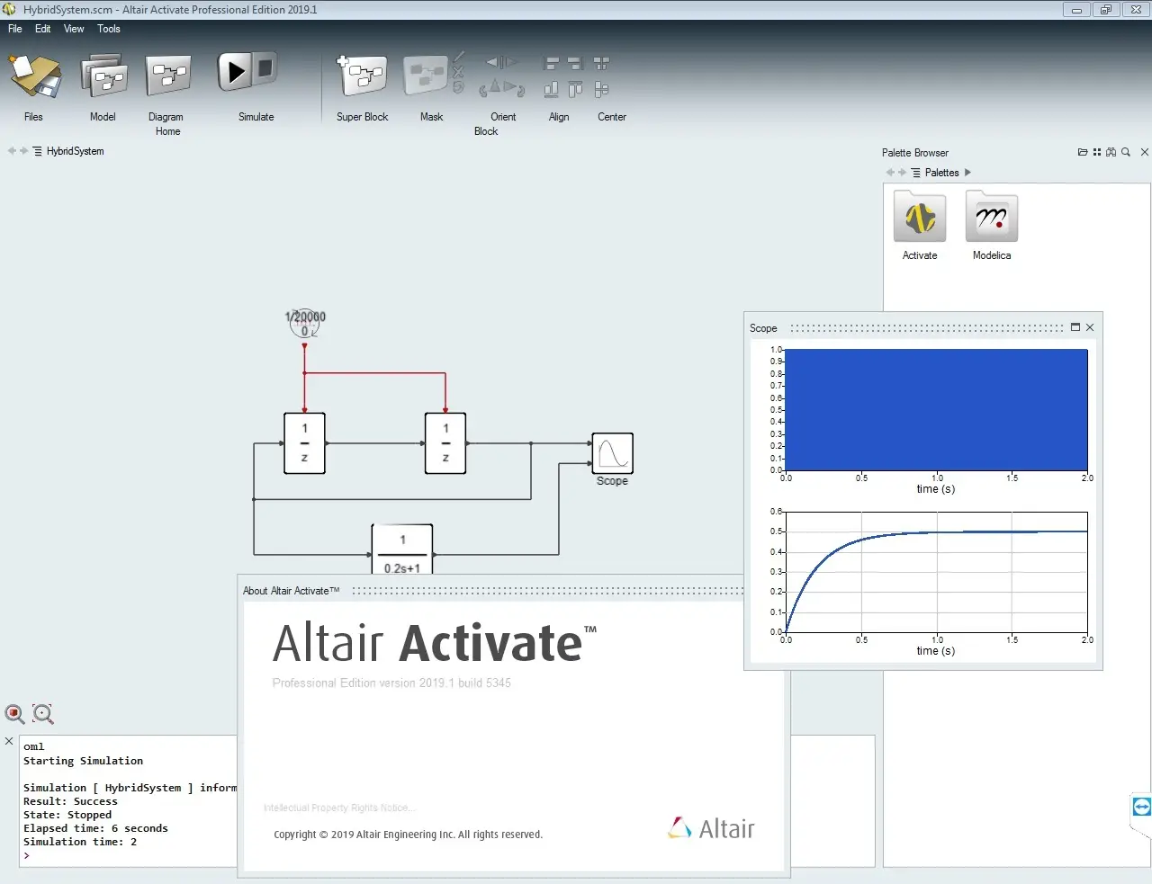
Task: Open the Files toolbar icon
Action: tap(34, 76)
